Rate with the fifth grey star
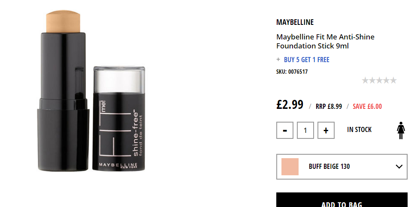Image resolution: width=408 pixels, height=207 pixels. (x=393, y=80)
